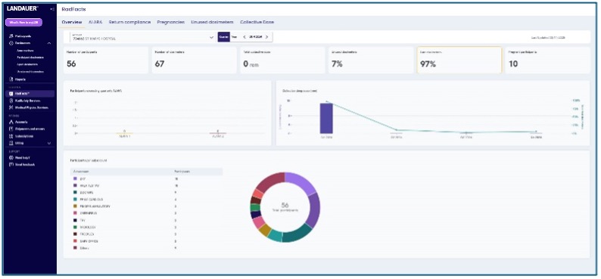The width and height of the screenshot is (601, 279).
Task: Click the pregnant participants card showing 10
Action: pyautogui.click(x=548, y=60)
